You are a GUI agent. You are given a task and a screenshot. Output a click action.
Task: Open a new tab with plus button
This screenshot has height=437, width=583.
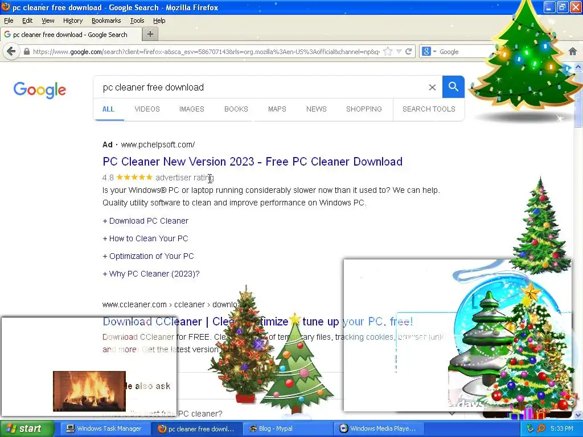click(x=150, y=34)
